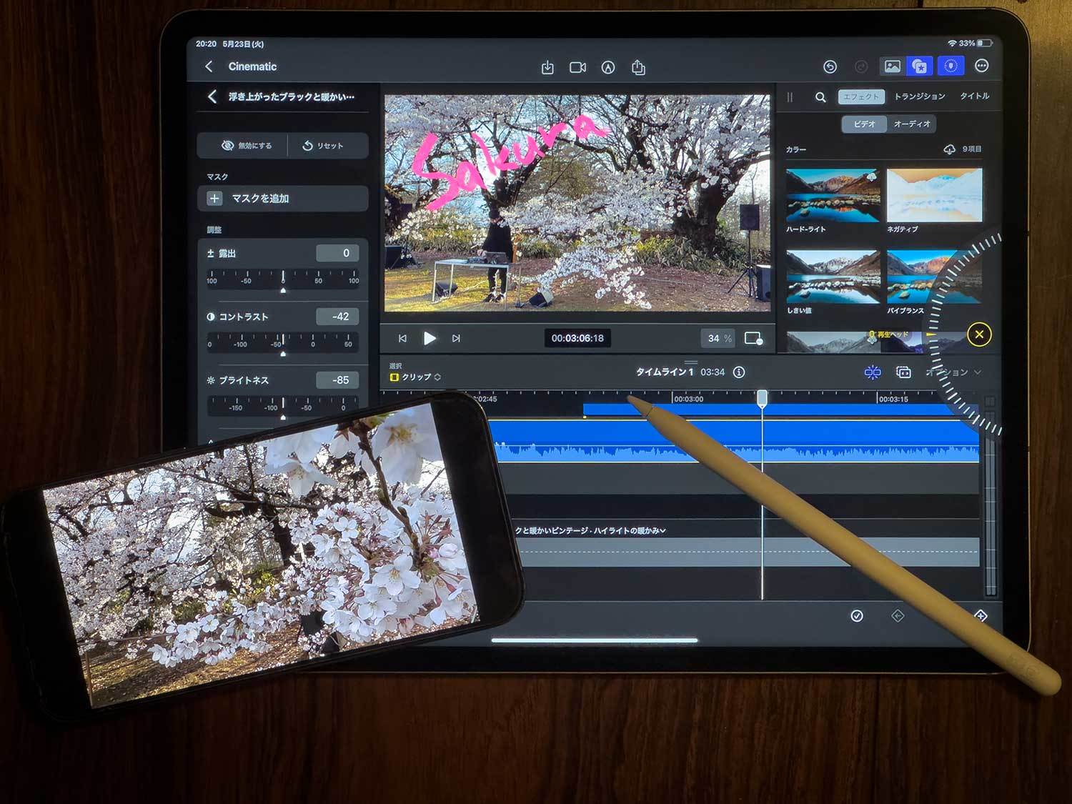This screenshot has width=1072, height=804.
Task: Tap the 露出 exposure slider
Action: point(283,280)
